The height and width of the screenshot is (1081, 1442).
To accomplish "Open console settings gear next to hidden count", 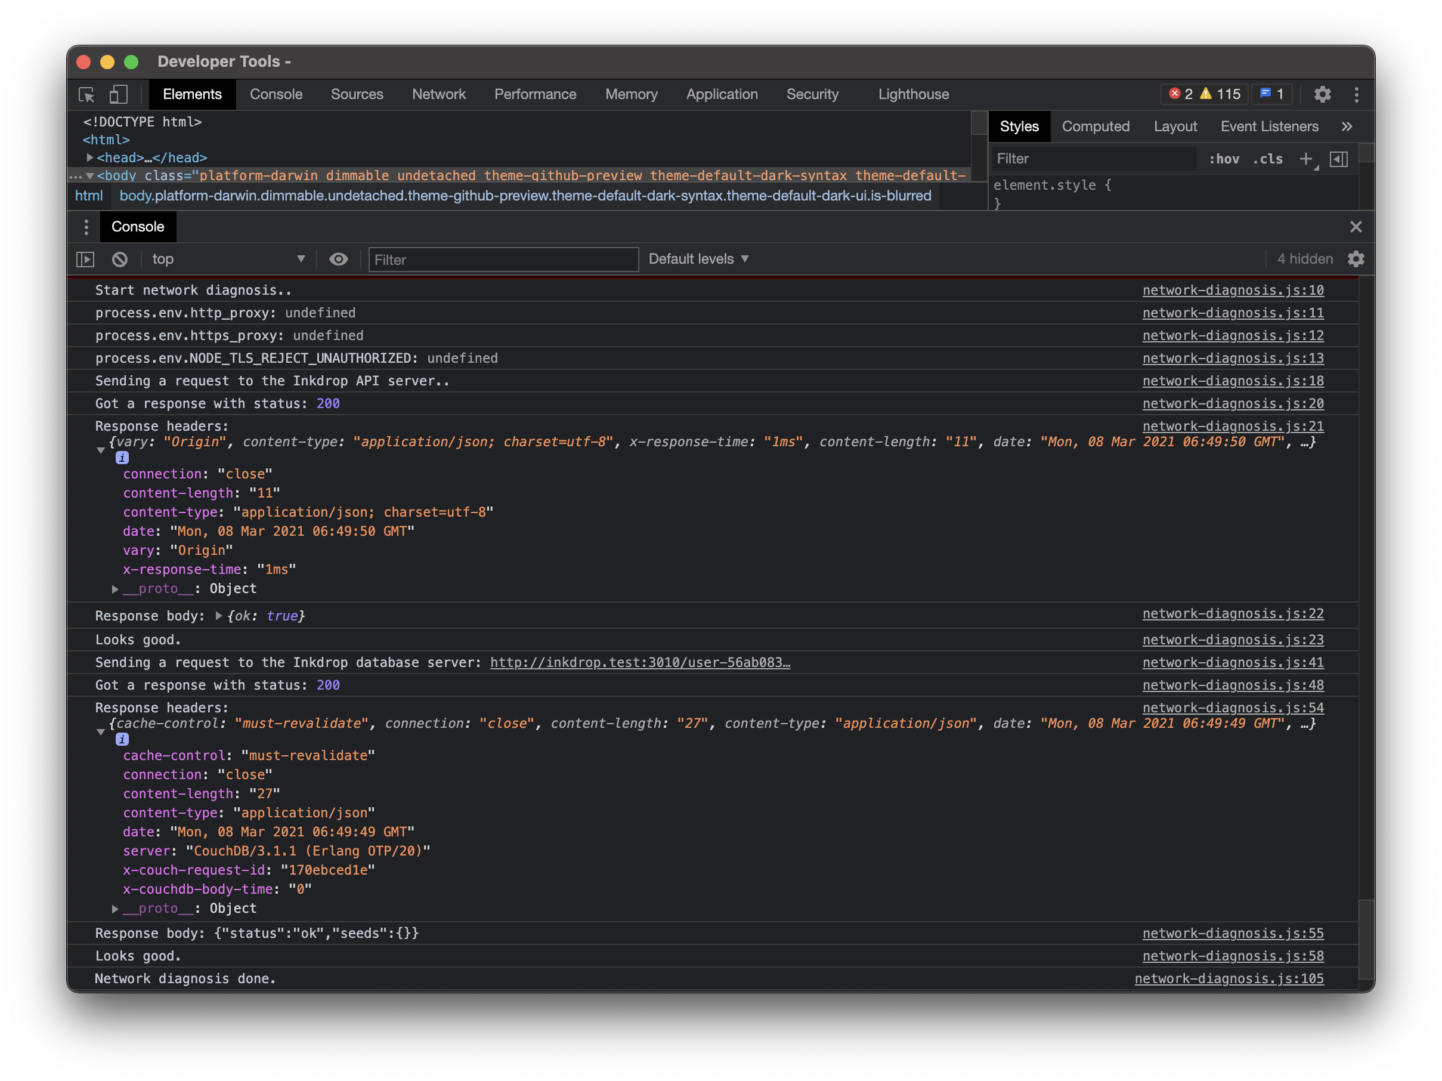I will pos(1356,260).
